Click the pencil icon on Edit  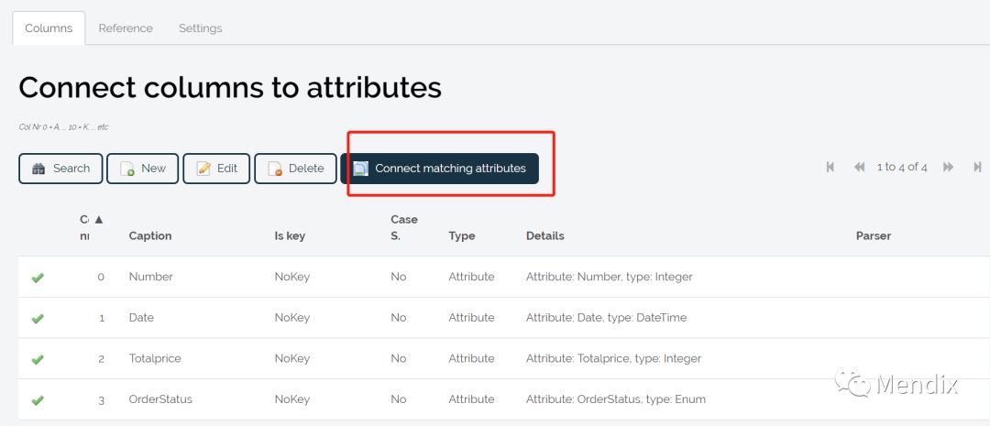203,169
